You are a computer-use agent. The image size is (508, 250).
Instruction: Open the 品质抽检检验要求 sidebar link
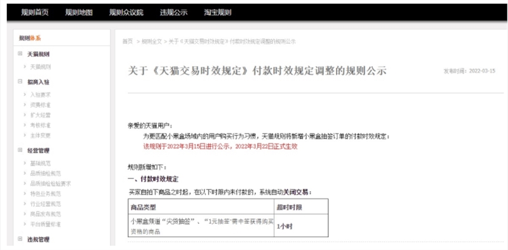click(x=51, y=183)
